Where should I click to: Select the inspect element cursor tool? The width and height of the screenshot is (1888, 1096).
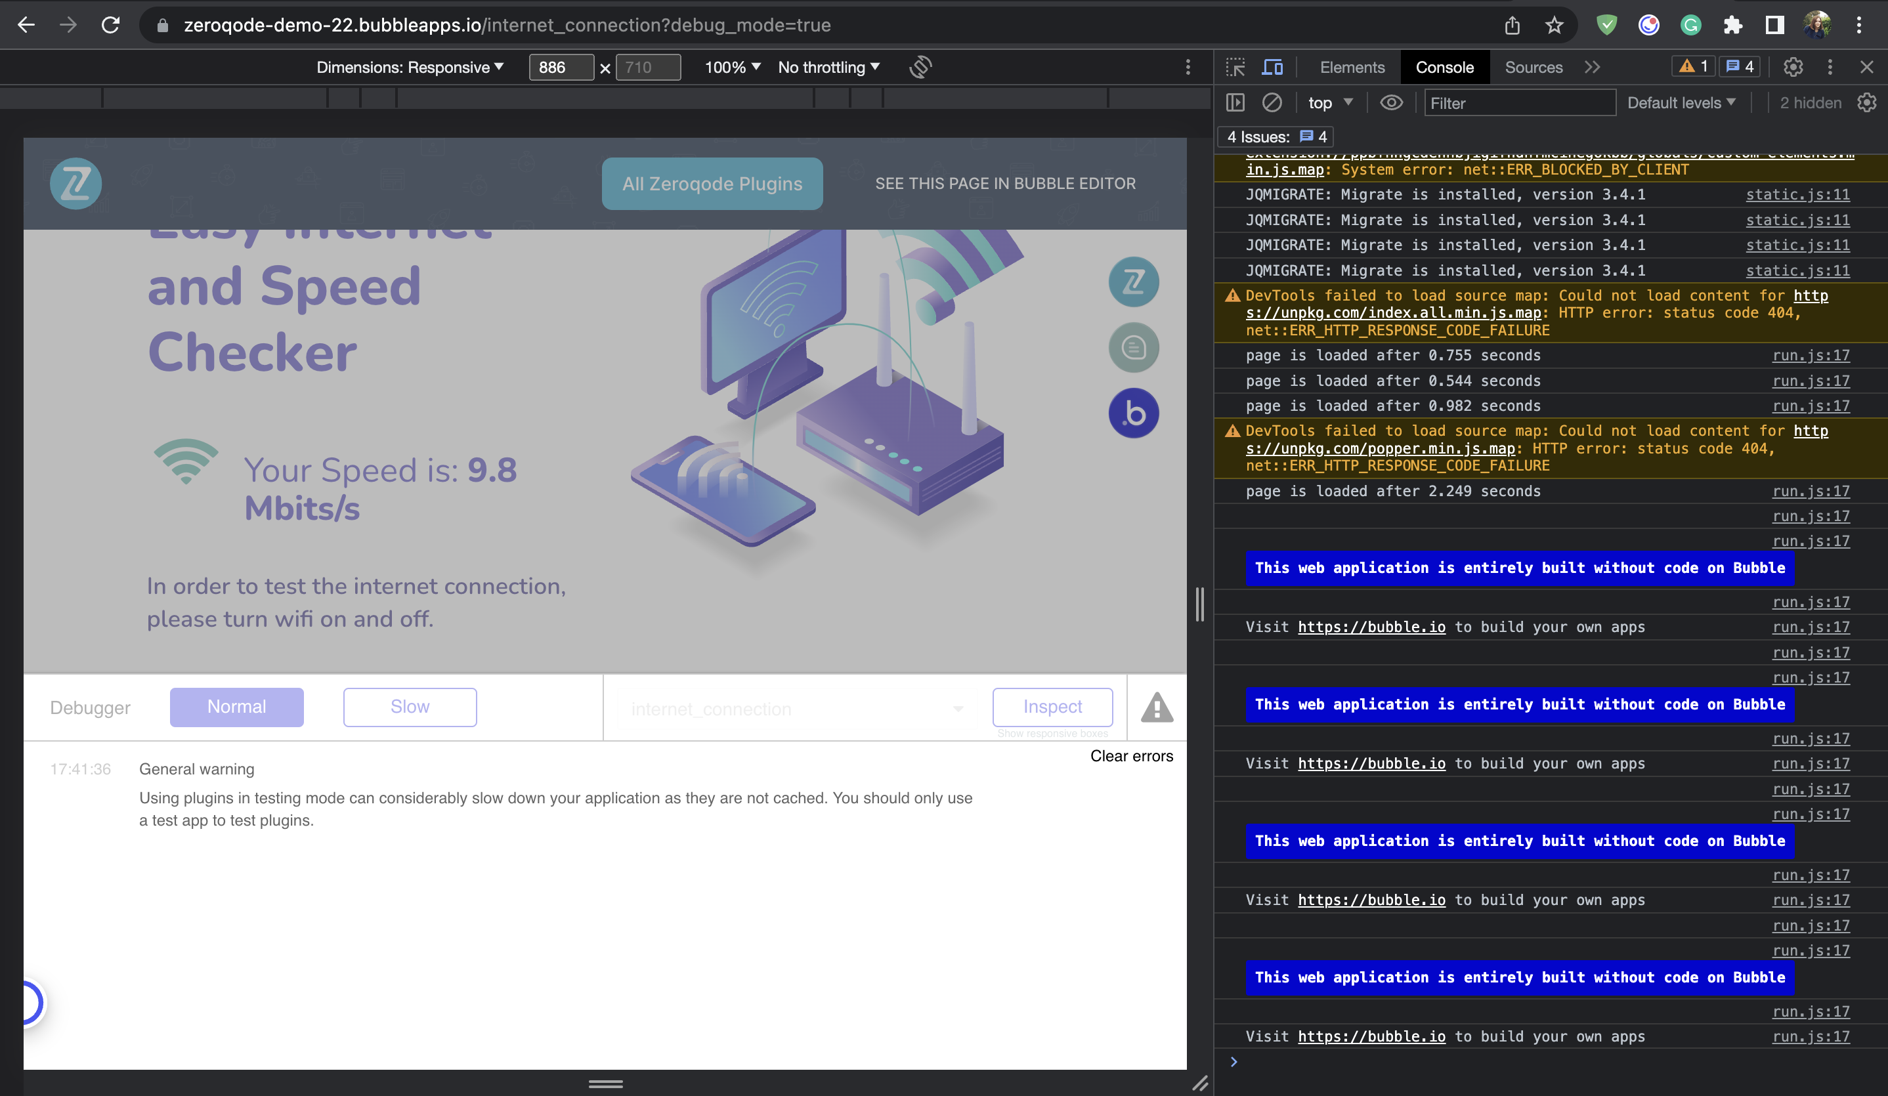pos(1235,67)
